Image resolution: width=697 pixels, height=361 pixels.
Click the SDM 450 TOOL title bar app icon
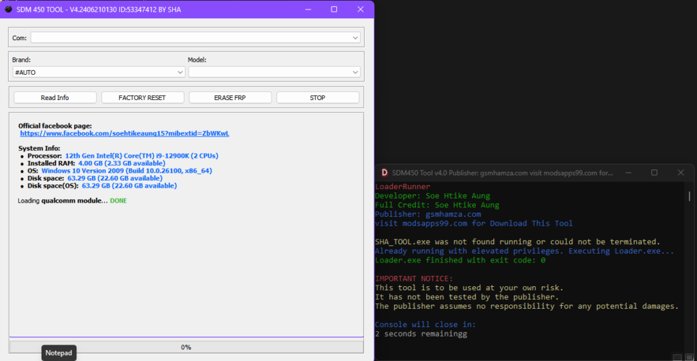tap(9, 10)
